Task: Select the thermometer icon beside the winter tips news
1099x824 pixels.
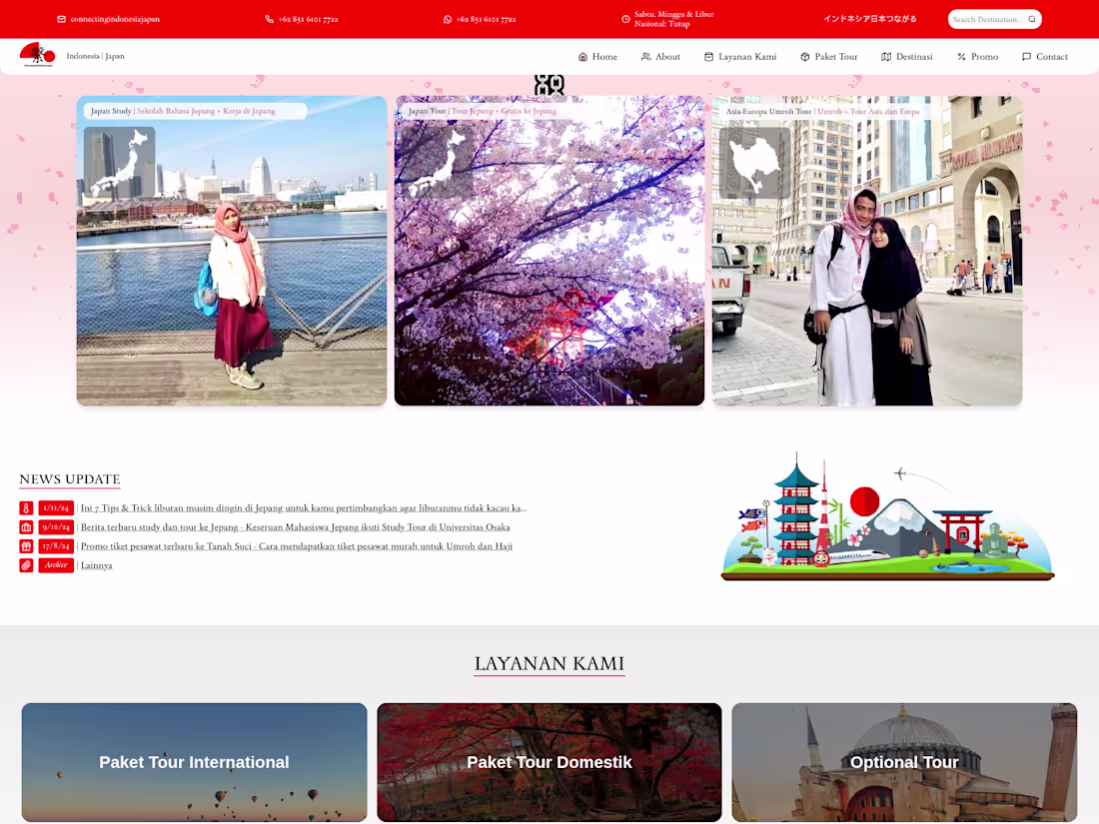Action: [26, 507]
